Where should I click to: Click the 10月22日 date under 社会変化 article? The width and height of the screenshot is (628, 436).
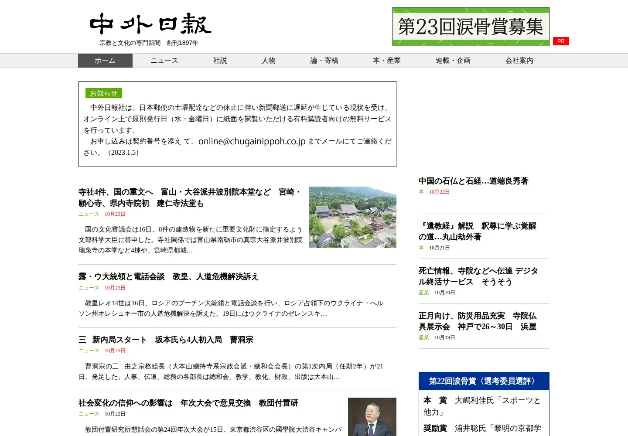click(x=115, y=414)
